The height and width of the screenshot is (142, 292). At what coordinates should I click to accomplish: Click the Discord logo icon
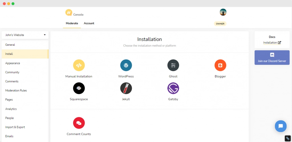pos(272,55)
